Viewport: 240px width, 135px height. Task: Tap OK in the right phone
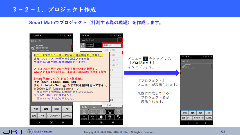(x=208, y=113)
